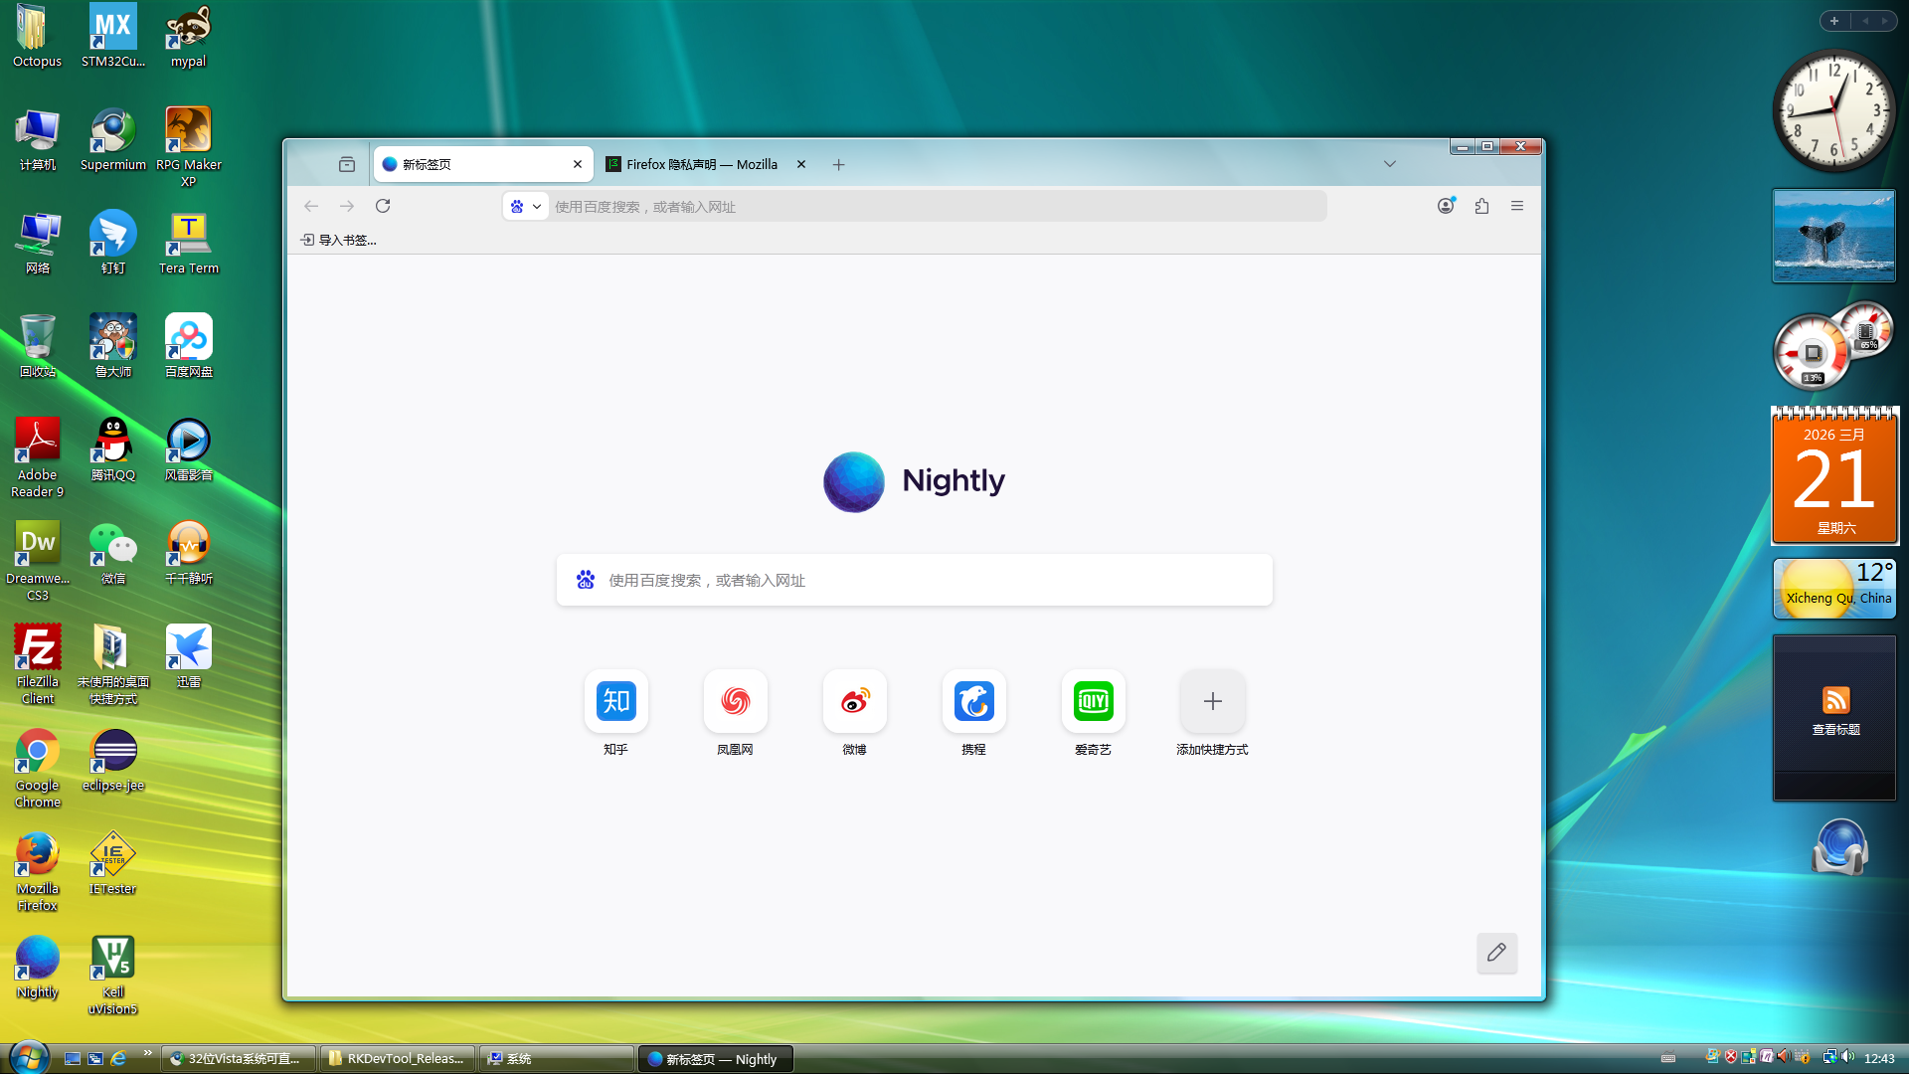Open the hamburger application menu
1909x1074 pixels.
pos(1517,206)
